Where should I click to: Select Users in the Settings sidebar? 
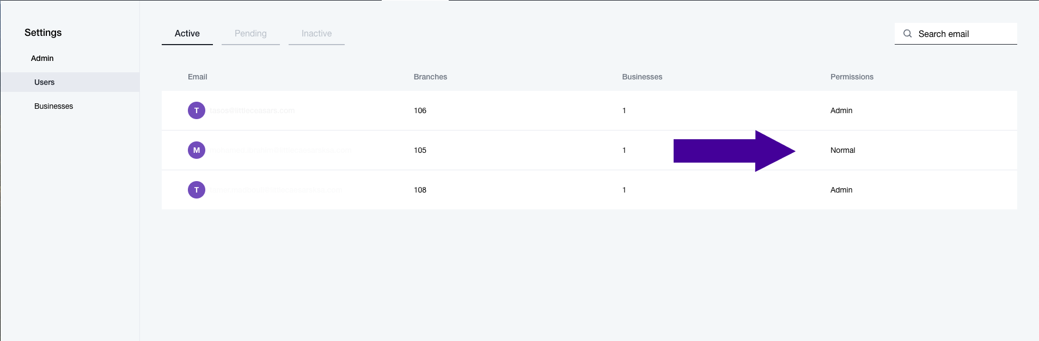tap(44, 82)
